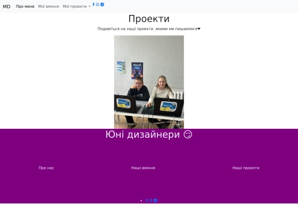Open the Telegram icon in the top navbar

click(102, 4)
